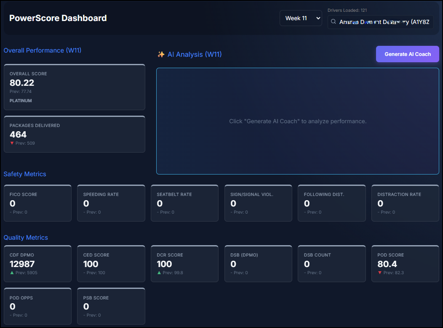Click red down arrow beside Prev: 82.3

click(380, 273)
